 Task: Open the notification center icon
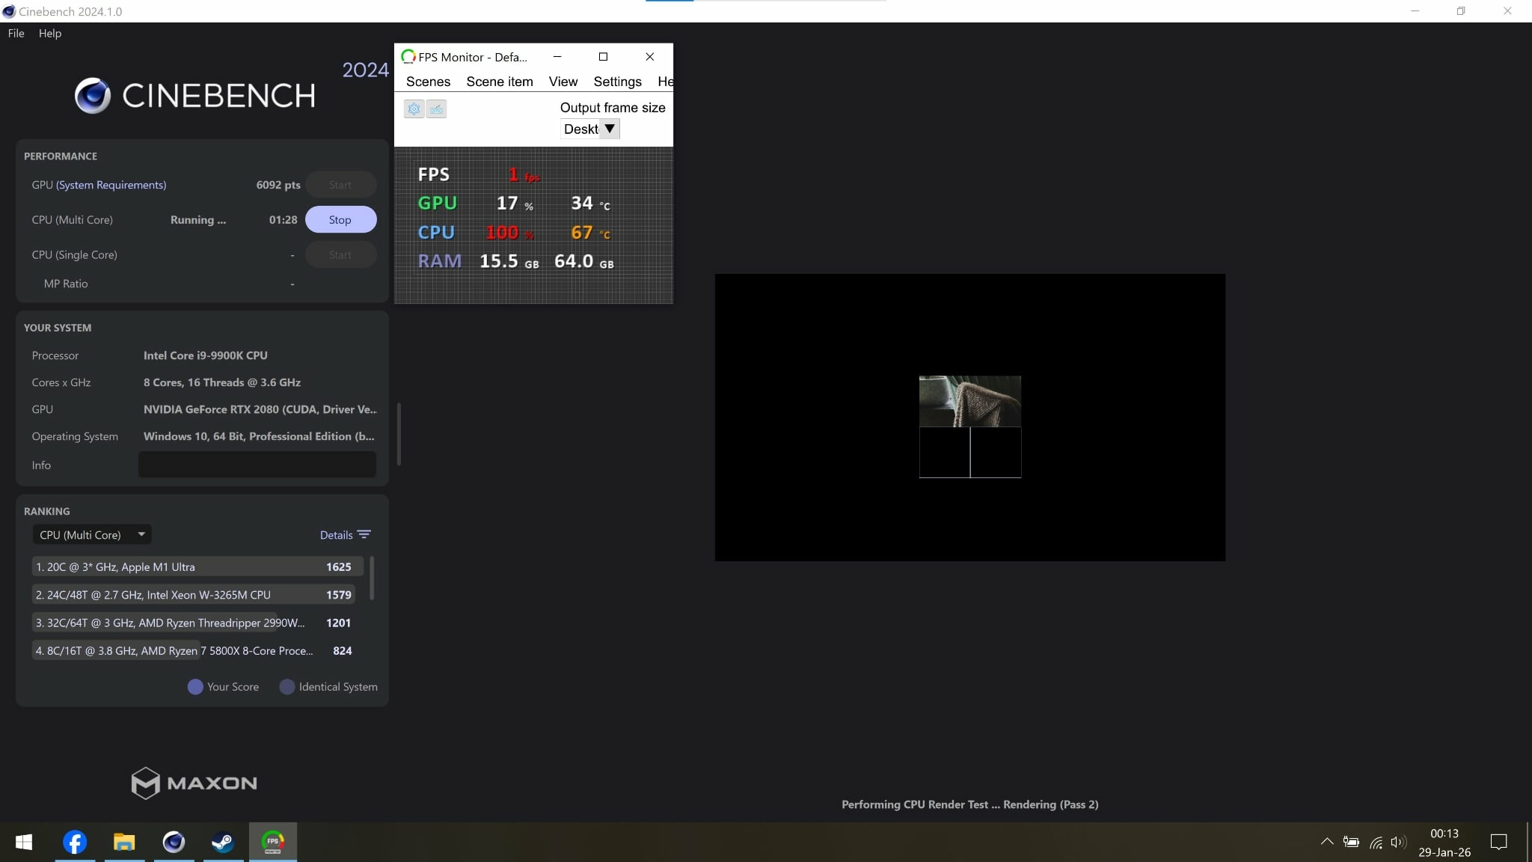[1498, 843]
